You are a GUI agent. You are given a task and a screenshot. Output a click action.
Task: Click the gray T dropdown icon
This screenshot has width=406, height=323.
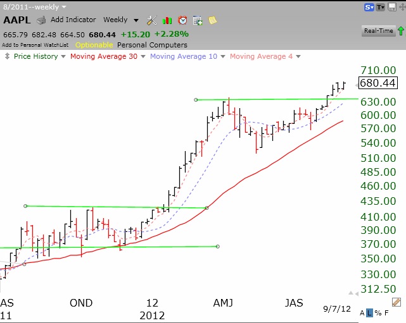381,7
